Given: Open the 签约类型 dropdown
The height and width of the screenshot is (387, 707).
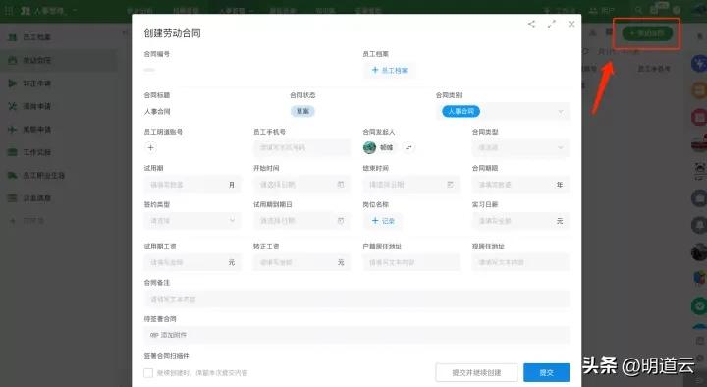Looking at the screenshot, I should click(x=192, y=221).
